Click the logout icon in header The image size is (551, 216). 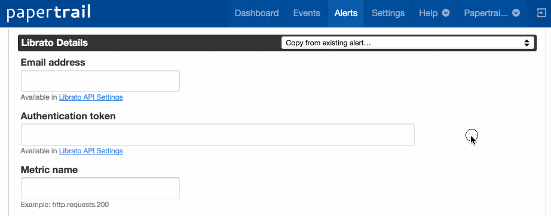[540, 13]
